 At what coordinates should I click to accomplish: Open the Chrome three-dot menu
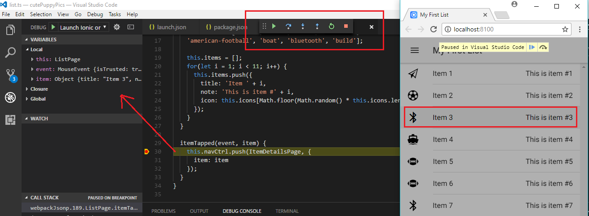coord(580,29)
